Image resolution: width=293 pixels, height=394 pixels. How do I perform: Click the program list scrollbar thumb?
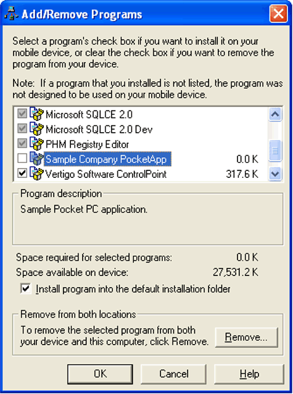275,151
